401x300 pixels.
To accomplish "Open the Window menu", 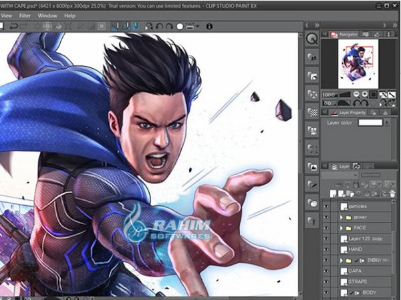I will point(47,15).
